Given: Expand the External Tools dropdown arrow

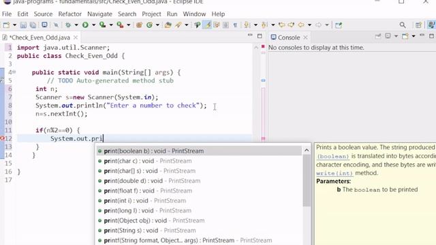Looking at the screenshot, I should [x=129, y=25].
